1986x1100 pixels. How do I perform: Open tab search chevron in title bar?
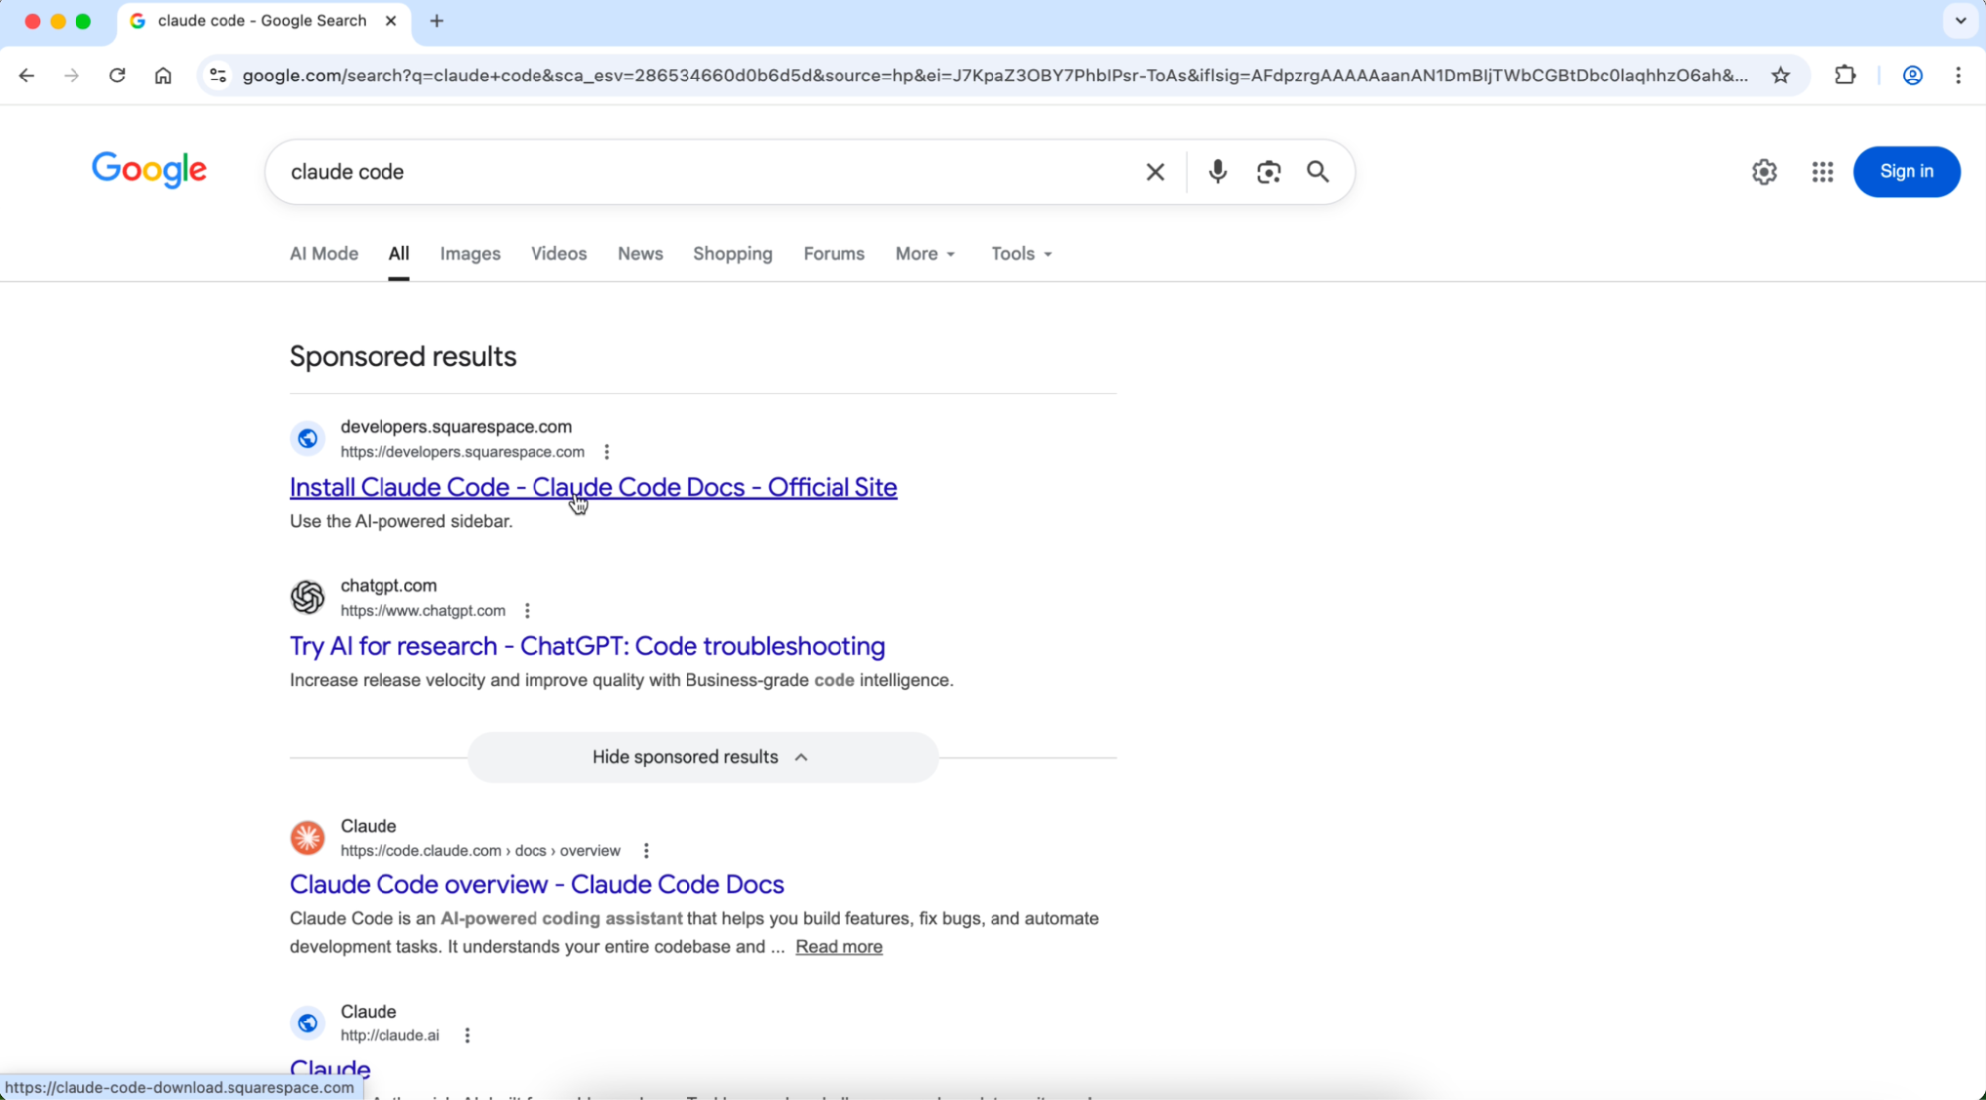point(1960,21)
